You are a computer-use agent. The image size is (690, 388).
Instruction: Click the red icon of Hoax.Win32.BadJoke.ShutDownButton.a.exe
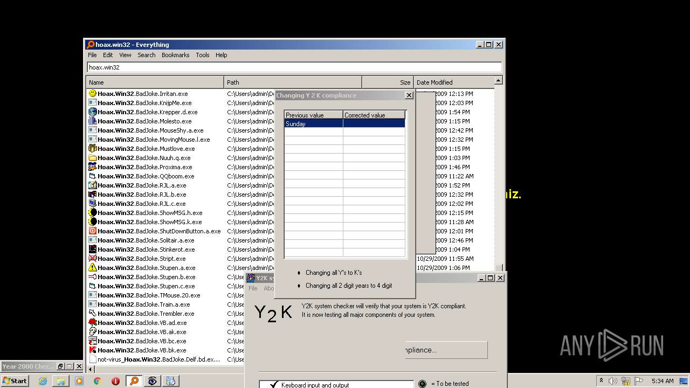tap(93, 231)
